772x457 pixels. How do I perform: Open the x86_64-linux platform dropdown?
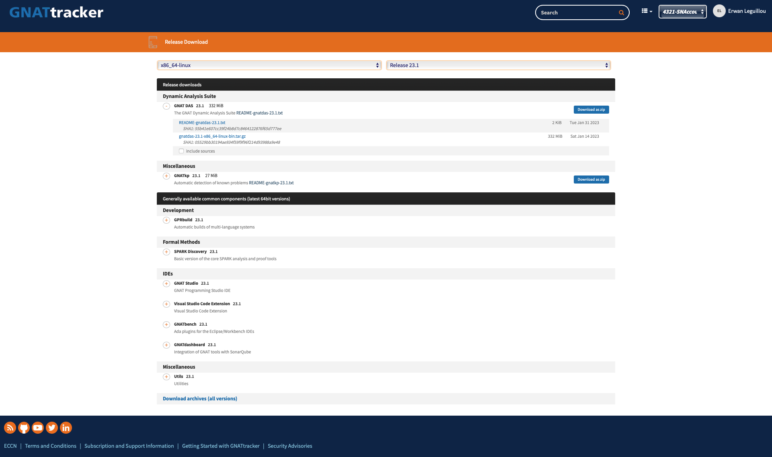click(269, 65)
